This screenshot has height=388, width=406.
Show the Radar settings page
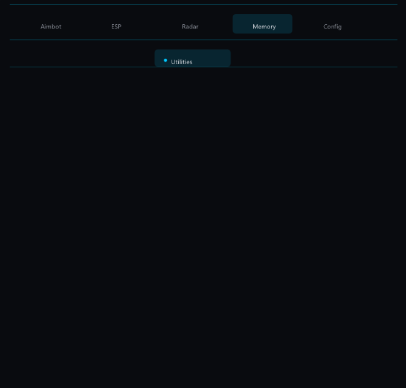(x=190, y=27)
